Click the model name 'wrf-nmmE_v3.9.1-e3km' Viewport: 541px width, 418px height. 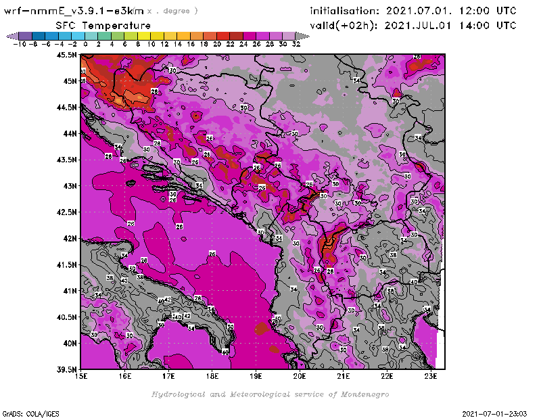[74, 11]
